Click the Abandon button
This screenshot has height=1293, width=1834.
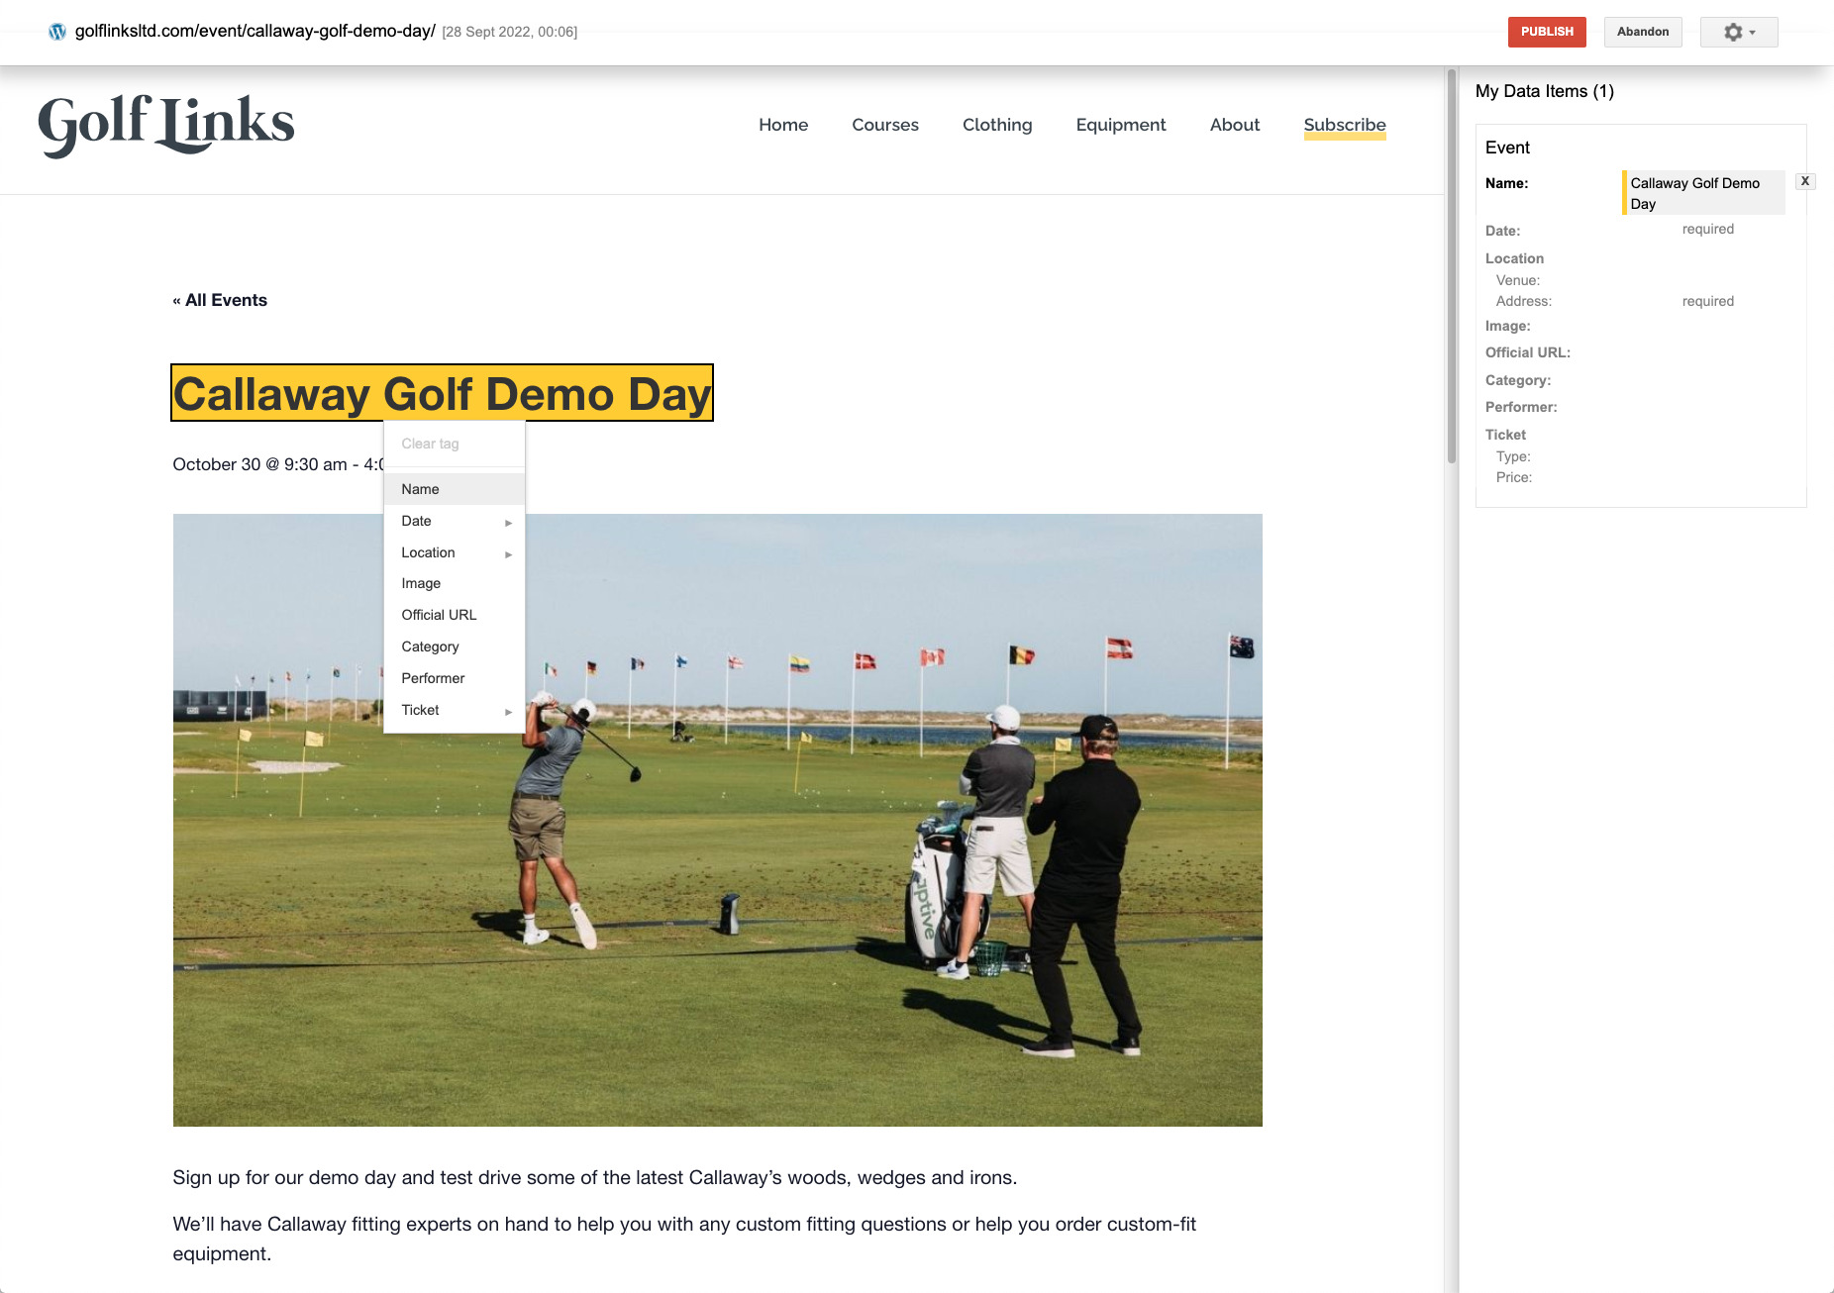(x=1643, y=32)
